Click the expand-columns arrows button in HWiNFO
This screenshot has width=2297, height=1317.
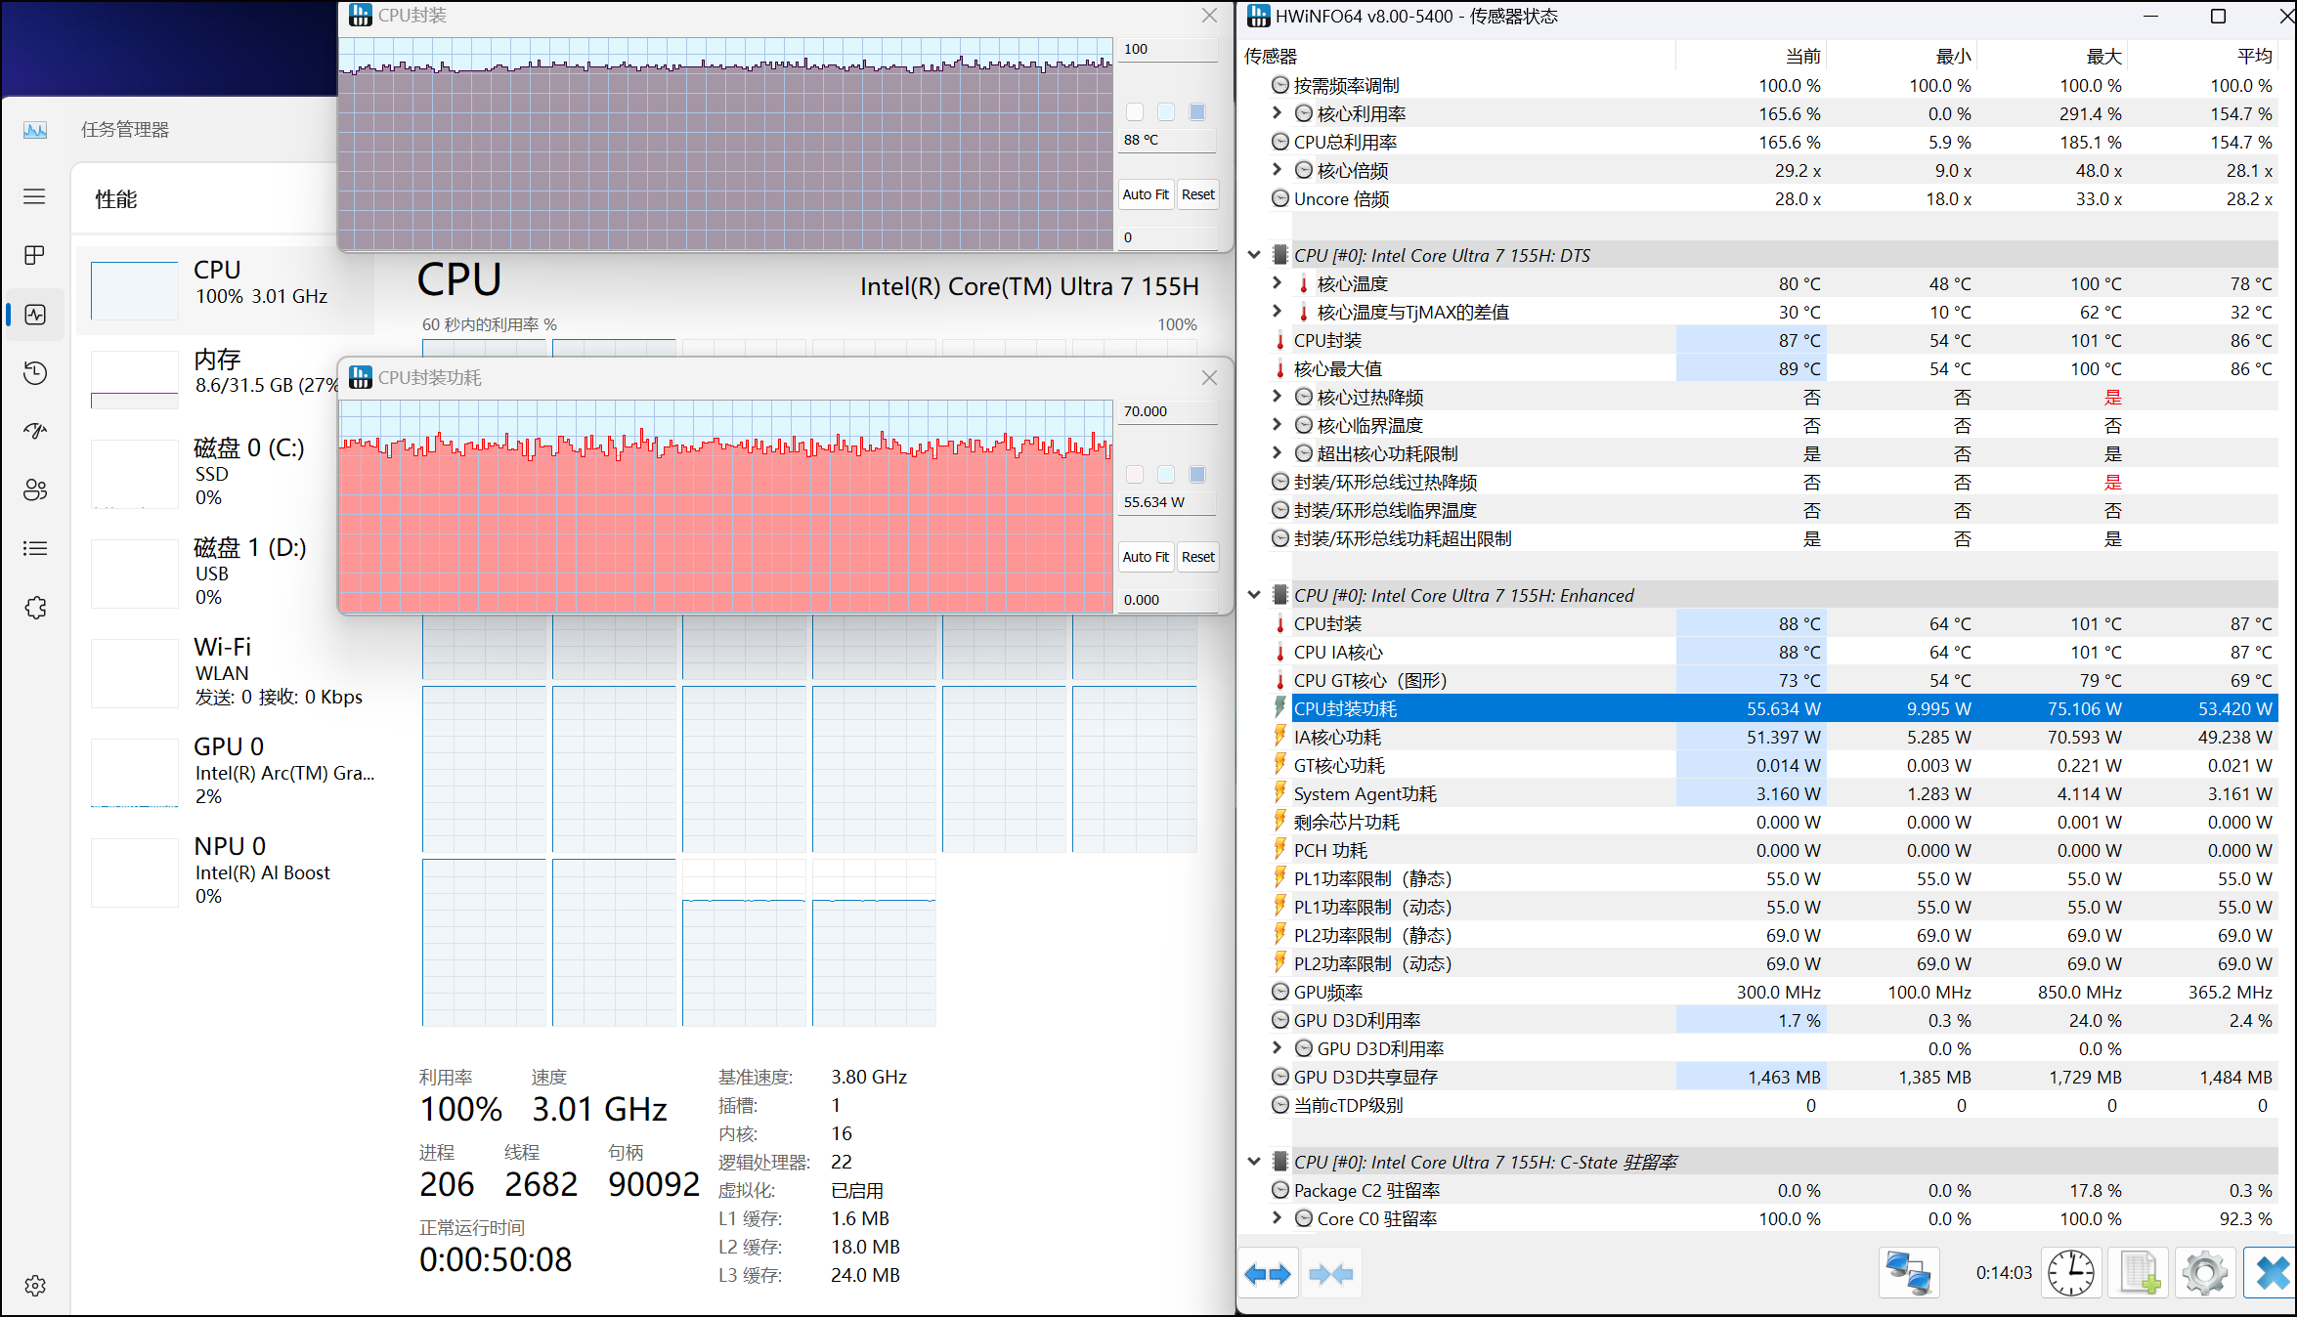point(1268,1273)
